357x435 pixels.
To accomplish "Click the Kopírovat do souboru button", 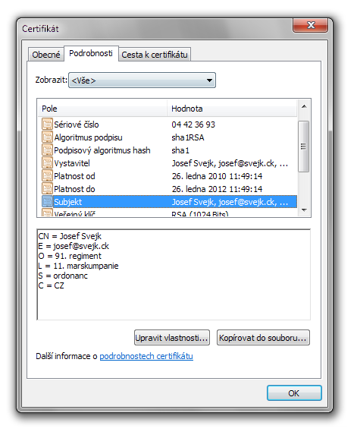I will click(263, 338).
